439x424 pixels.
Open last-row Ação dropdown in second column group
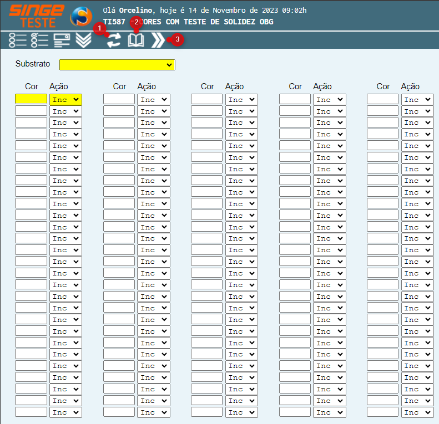pyautogui.click(x=154, y=412)
